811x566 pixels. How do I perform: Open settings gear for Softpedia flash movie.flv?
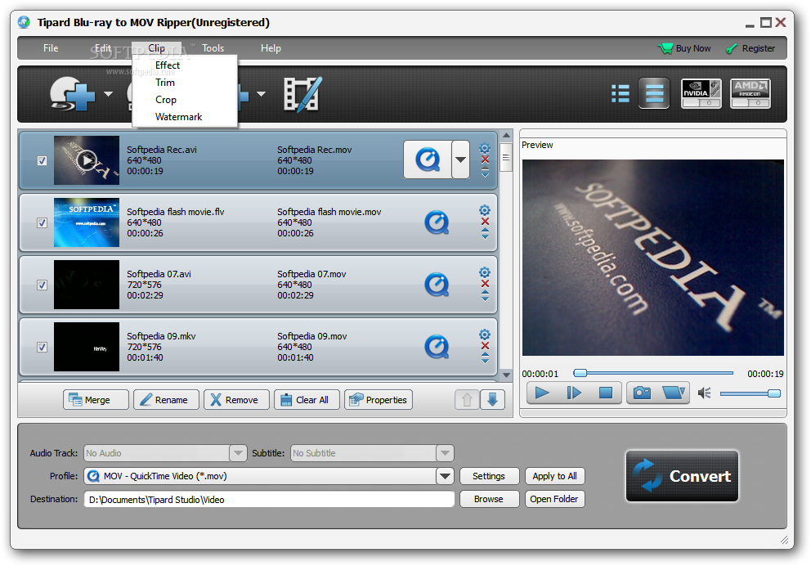485,210
